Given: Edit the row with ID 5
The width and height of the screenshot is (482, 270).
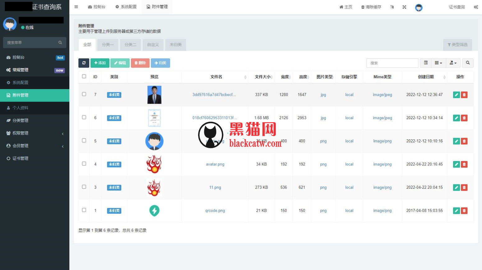Looking at the screenshot, I should click(457, 141).
